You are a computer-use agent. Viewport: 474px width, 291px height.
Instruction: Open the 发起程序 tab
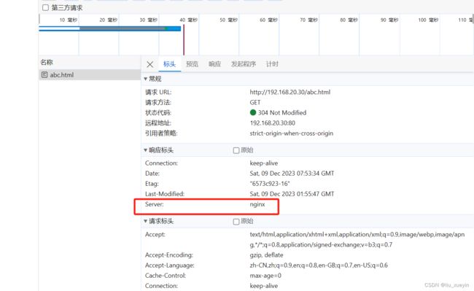pos(244,64)
